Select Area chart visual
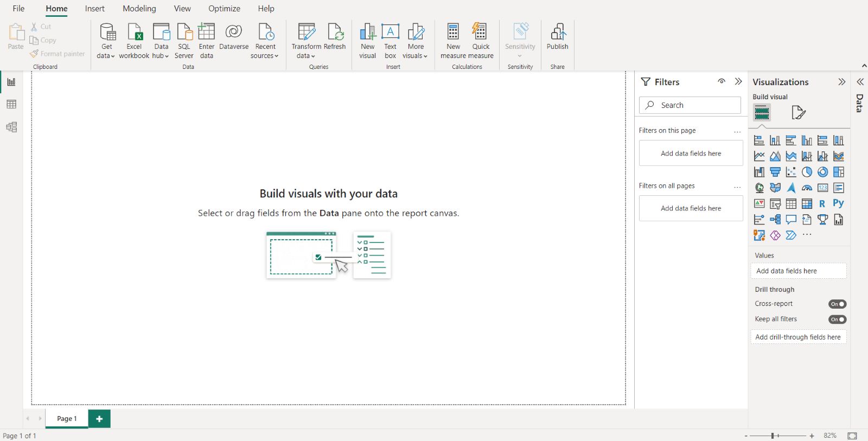This screenshot has height=441, width=868. coord(775,156)
